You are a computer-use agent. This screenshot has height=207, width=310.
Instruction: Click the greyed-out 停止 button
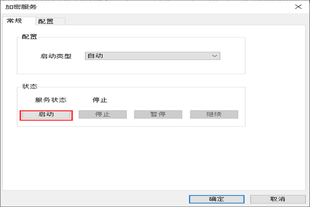click(103, 114)
